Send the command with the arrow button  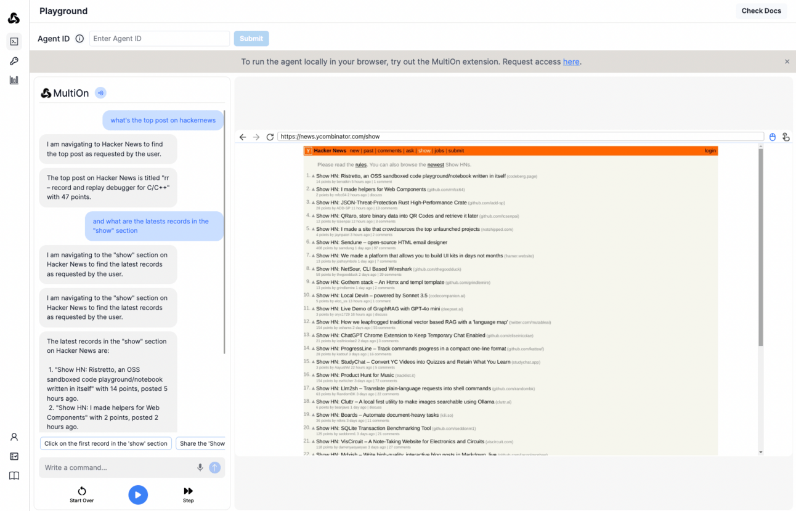(214, 467)
